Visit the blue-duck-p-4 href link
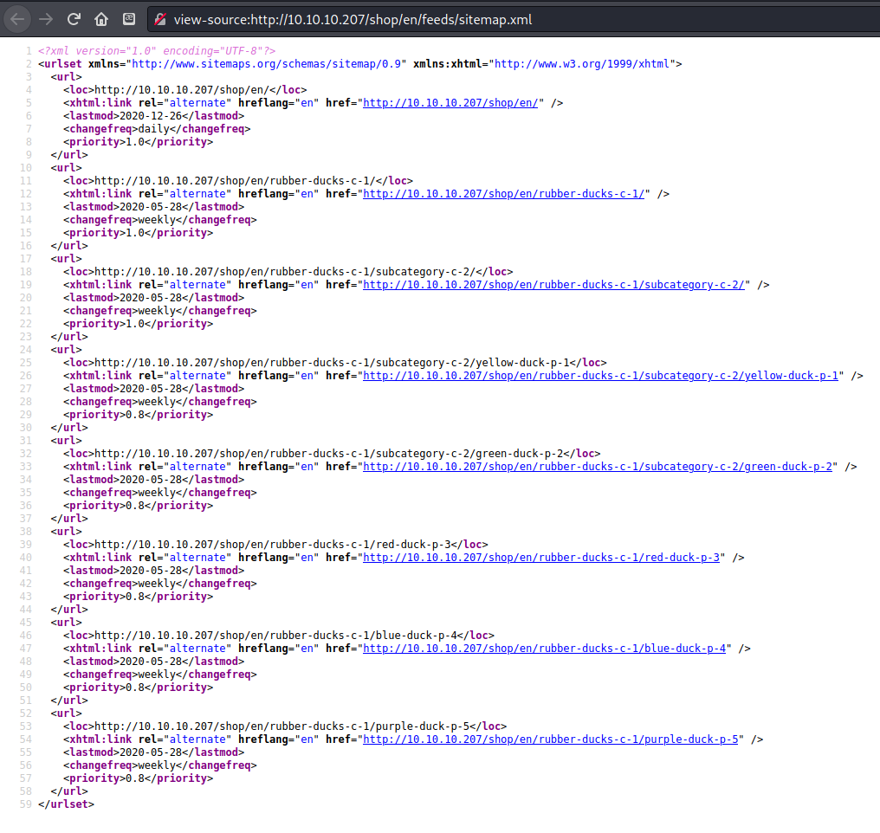Viewport: 880px width, 833px height. coord(545,649)
